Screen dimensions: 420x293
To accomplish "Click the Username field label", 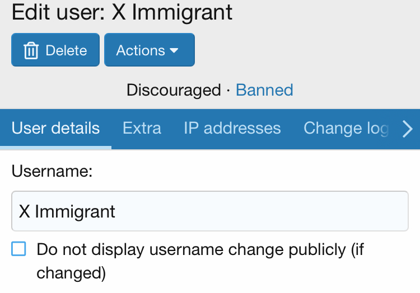I will (x=52, y=171).
